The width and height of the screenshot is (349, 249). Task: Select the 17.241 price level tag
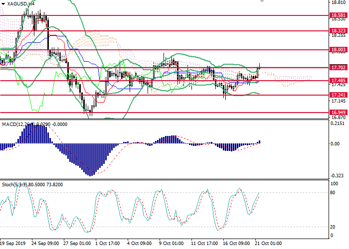coord(338,95)
